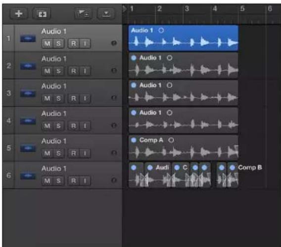Toggle input monitoring on track 5
This screenshot has width=281, height=247.
point(85,153)
